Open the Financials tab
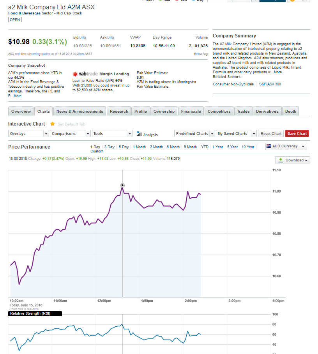Screen dimensions: 318x354 tap(191, 111)
